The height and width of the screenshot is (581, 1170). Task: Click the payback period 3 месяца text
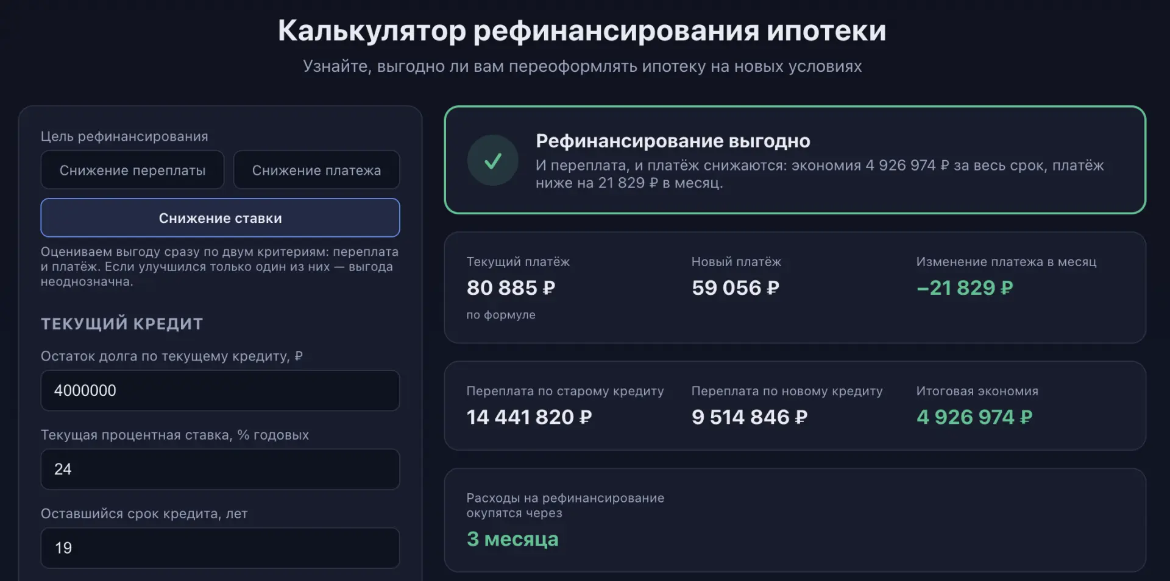pos(512,539)
